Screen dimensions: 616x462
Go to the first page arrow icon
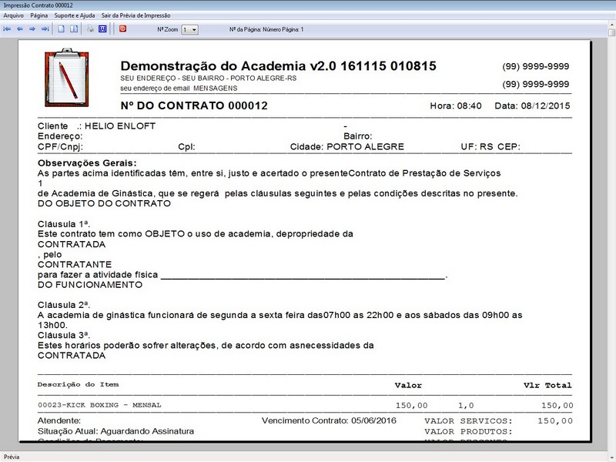click(7, 29)
